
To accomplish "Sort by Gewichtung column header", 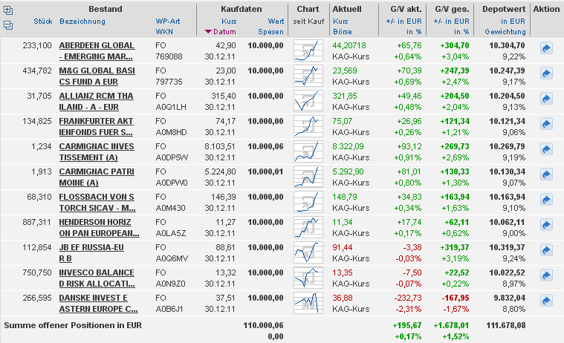I will coord(505,33).
